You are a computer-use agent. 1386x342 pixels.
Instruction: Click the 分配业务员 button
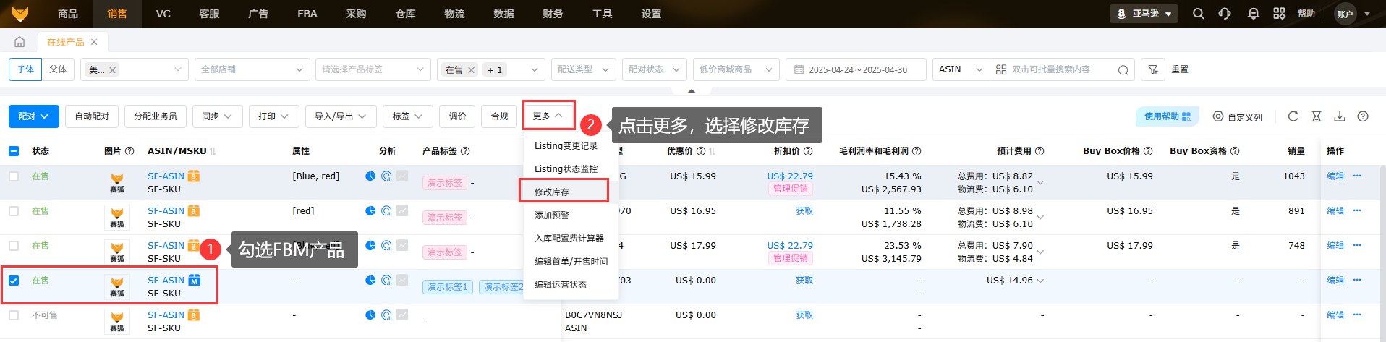[x=156, y=116]
